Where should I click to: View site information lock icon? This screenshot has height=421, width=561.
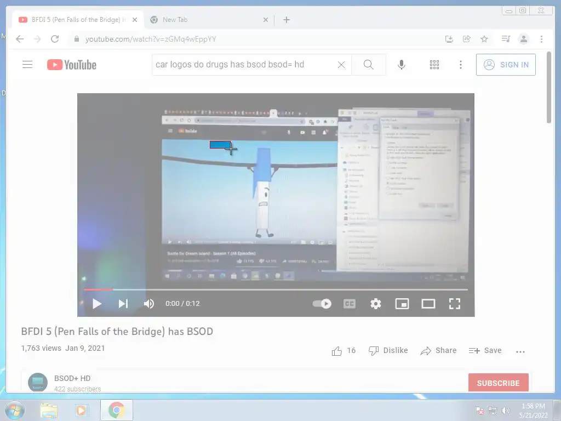coord(76,39)
